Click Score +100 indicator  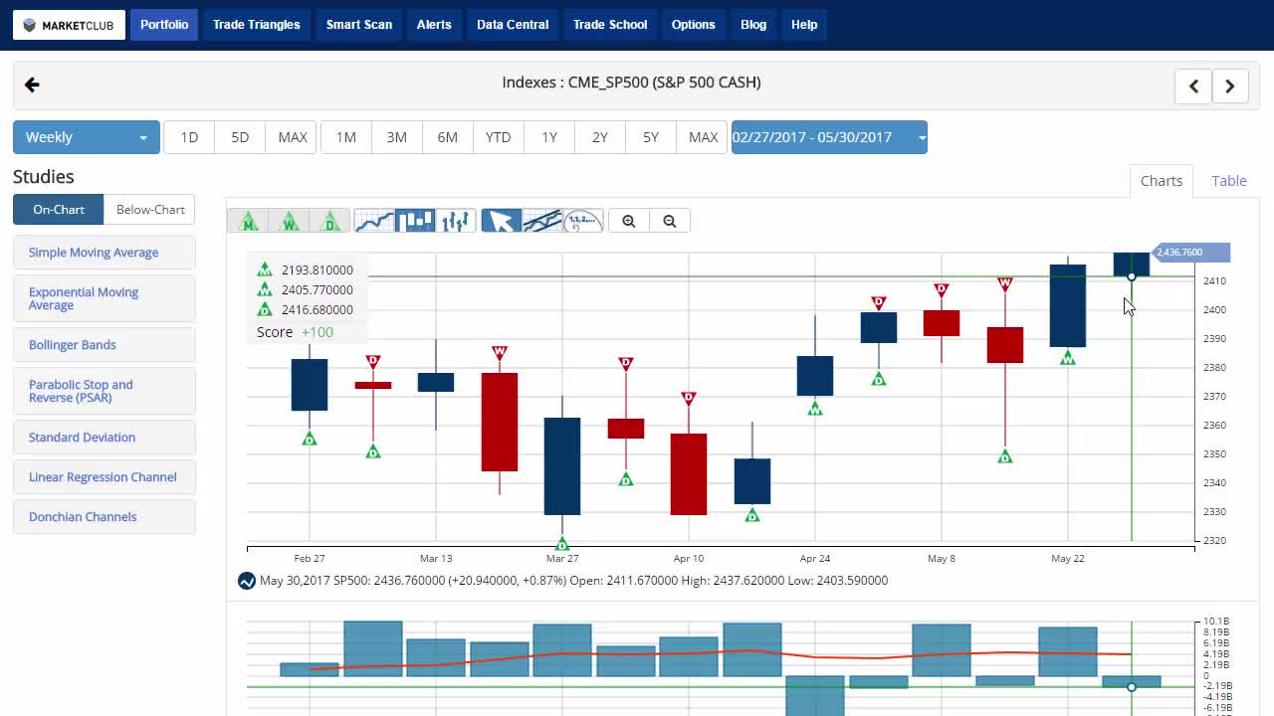click(295, 332)
